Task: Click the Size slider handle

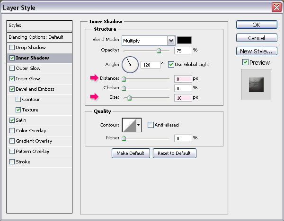Action: tap(129, 98)
